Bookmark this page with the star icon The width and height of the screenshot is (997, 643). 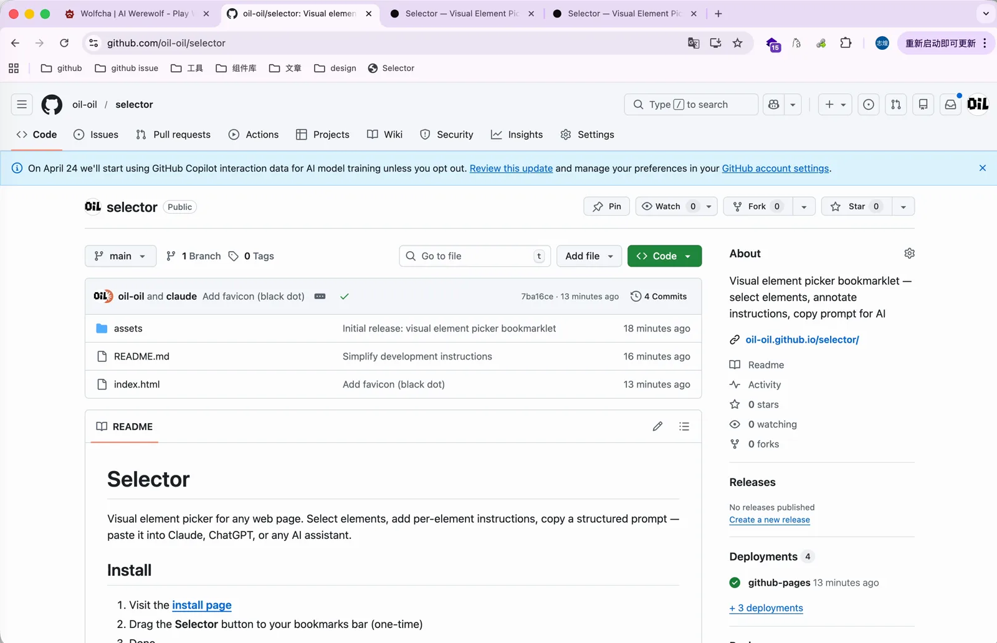coord(738,43)
